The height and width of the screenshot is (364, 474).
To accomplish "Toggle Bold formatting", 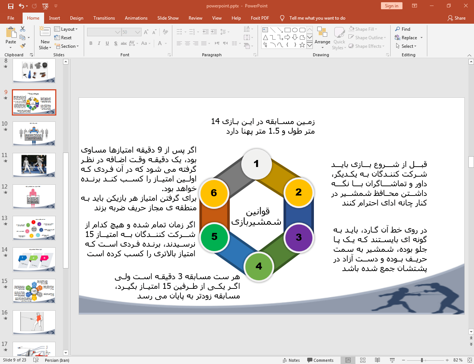I will (91, 43).
